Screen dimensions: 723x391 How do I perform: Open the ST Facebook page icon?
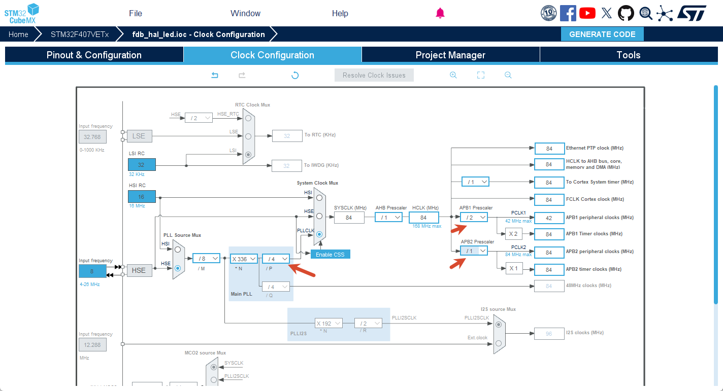(x=568, y=13)
